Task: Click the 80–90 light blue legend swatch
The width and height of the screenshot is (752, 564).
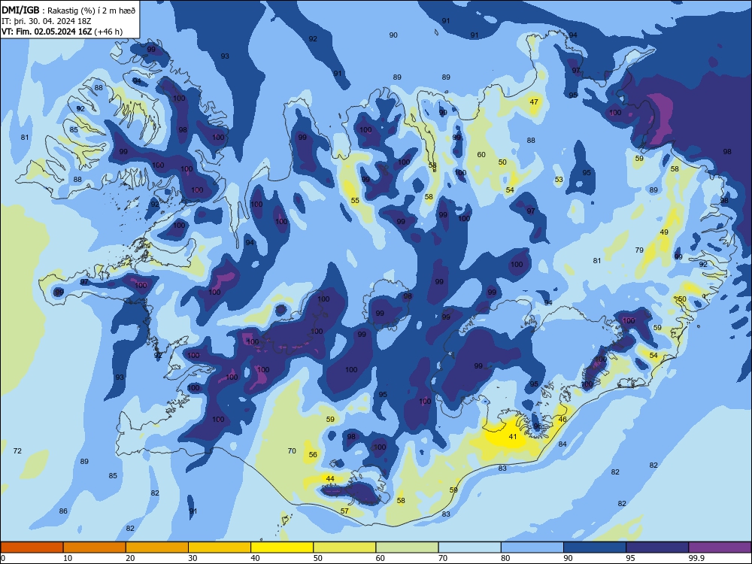Action: (x=532, y=547)
